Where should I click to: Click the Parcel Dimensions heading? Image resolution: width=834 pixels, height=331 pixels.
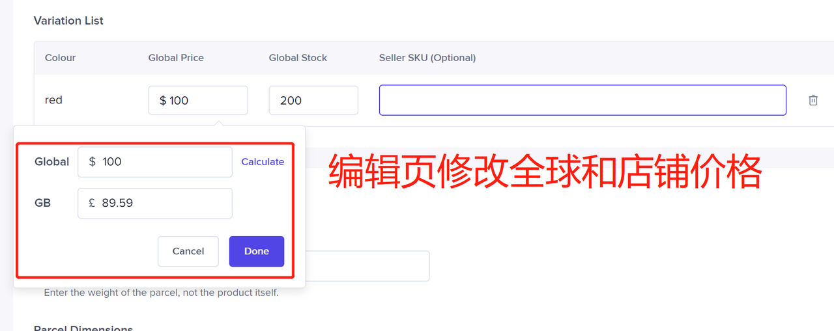(83, 327)
